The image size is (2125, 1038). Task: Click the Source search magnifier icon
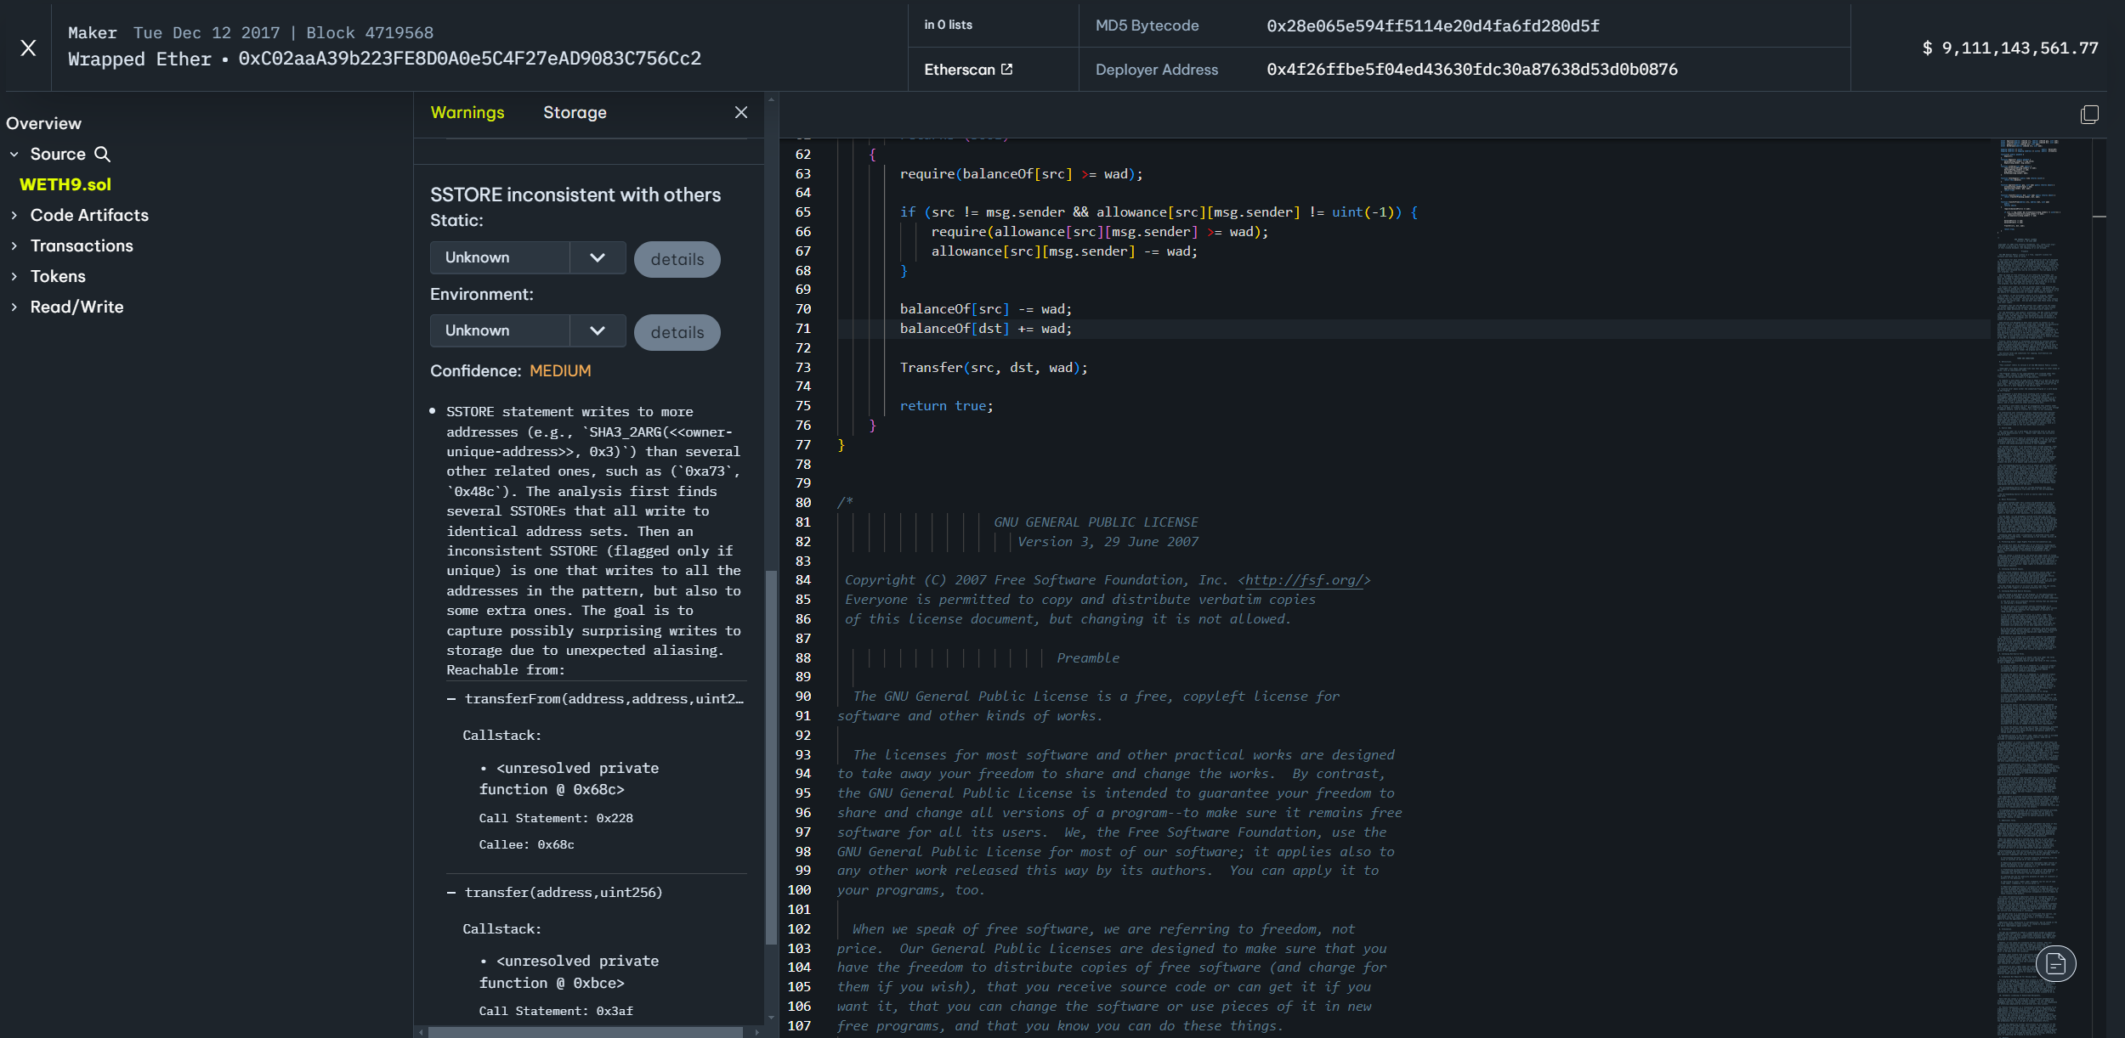[x=102, y=154]
